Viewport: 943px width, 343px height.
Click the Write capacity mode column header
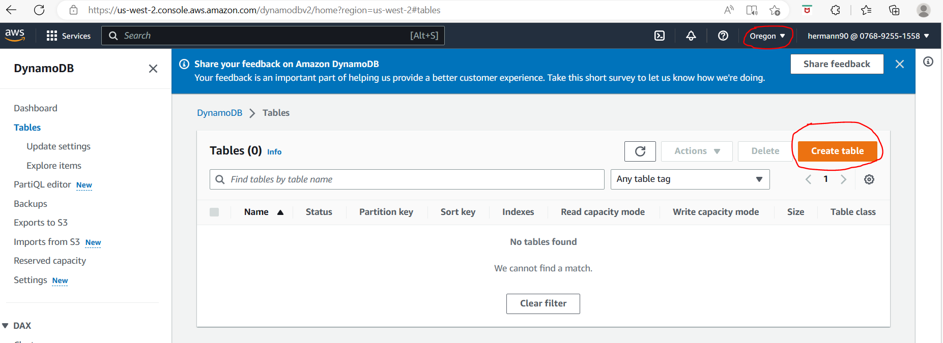click(x=716, y=212)
